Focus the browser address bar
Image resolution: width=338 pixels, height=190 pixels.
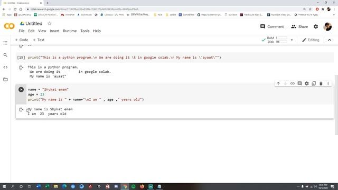pos(164,9)
